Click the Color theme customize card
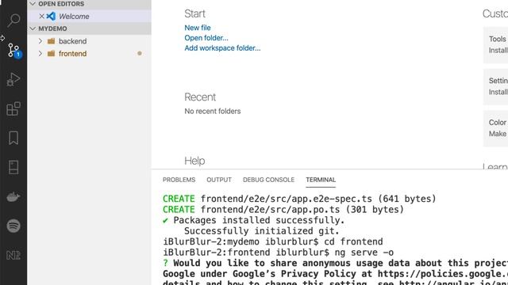This screenshot has width=508, height=285. point(495,128)
